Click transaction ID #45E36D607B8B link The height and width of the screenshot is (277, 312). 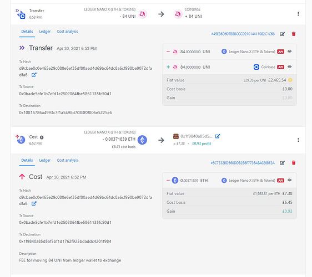coord(243,34)
